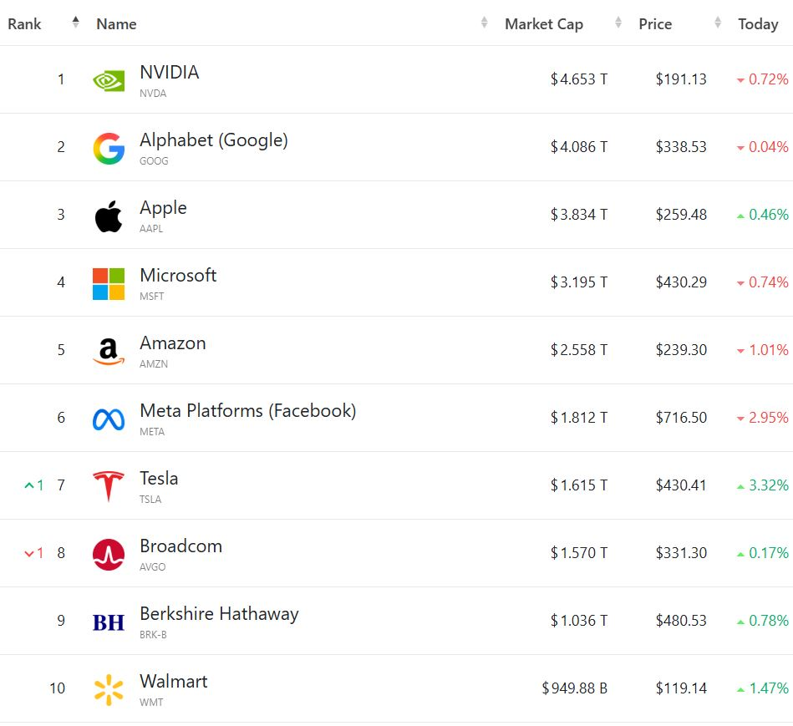This screenshot has height=726, width=793.
Task: Open the Berkshire Hathaway company link
Action: pyautogui.click(x=219, y=614)
